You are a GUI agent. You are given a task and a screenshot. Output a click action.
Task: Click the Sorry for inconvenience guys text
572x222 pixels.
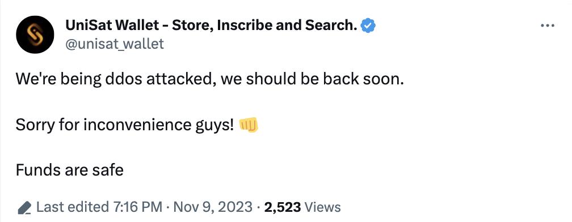pyautogui.click(x=125, y=125)
